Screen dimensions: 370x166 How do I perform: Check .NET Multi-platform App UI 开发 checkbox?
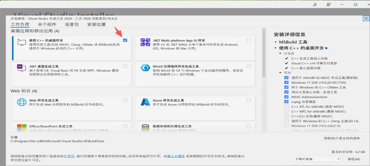(249, 40)
